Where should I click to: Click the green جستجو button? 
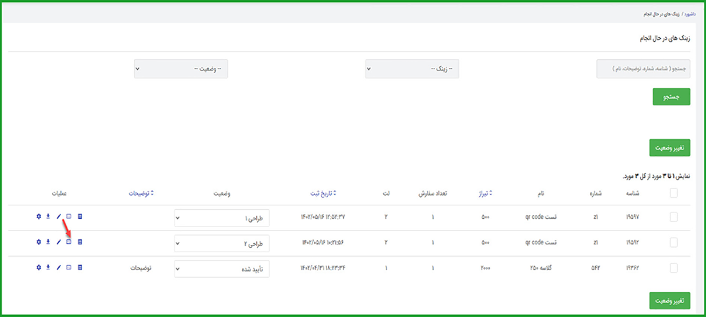coord(671,97)
